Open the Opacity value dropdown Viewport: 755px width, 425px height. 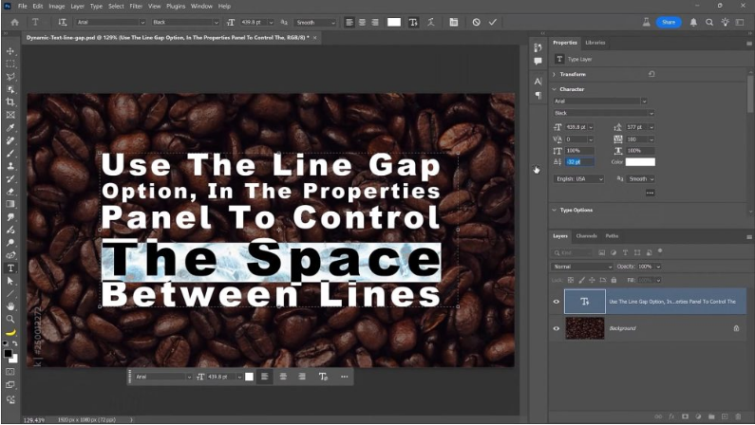click(658, 267)
